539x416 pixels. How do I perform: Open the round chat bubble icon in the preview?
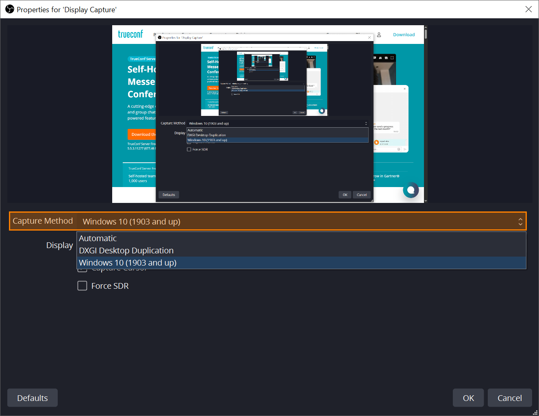411,190
